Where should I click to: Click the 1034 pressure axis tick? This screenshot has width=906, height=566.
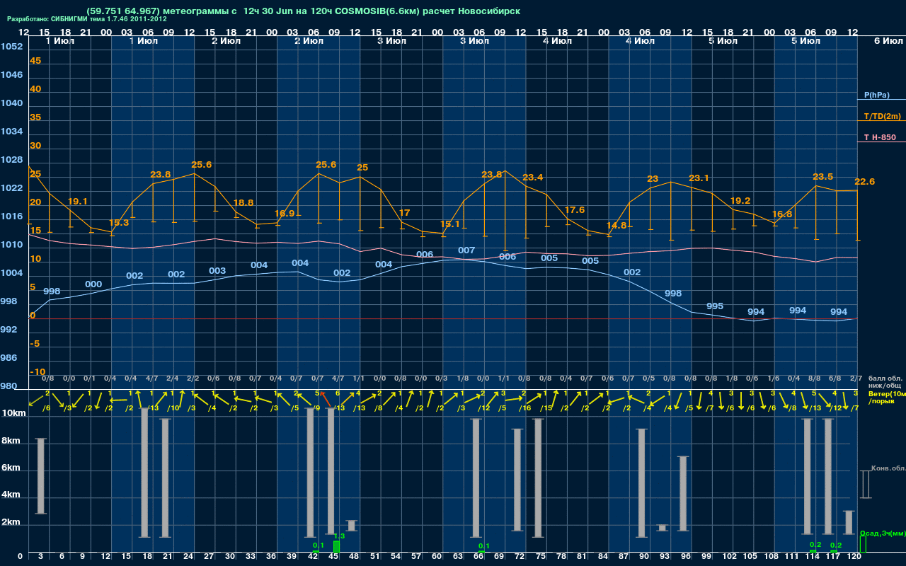(x=12, y=132)
